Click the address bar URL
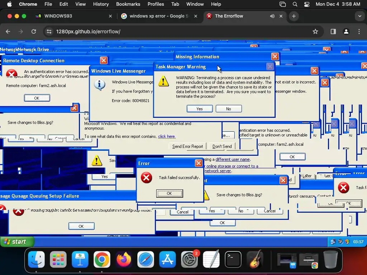Viewport: 367px width, 275px height. (x=88, y=32)
